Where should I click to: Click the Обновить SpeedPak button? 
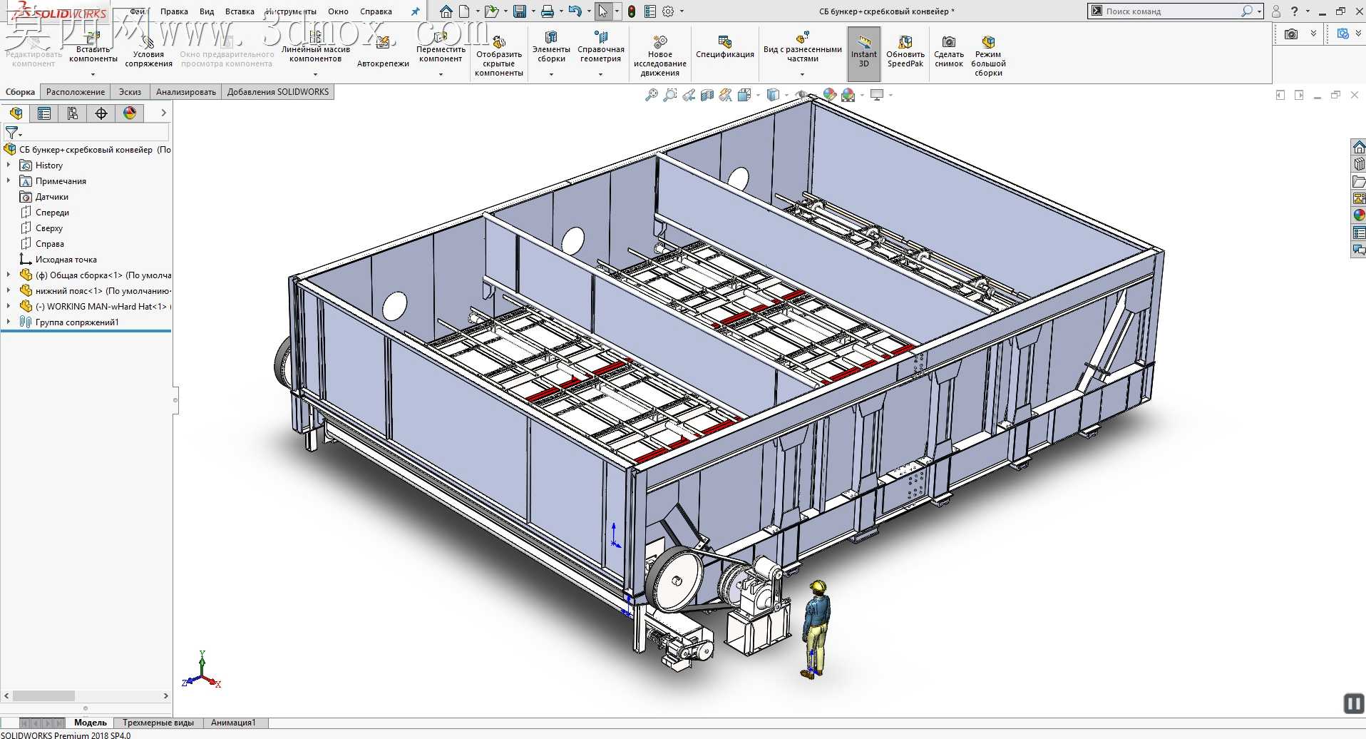(x=905, y=51)
